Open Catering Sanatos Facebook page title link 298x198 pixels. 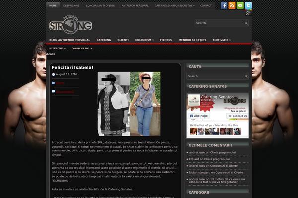click(x=217, y=97)
